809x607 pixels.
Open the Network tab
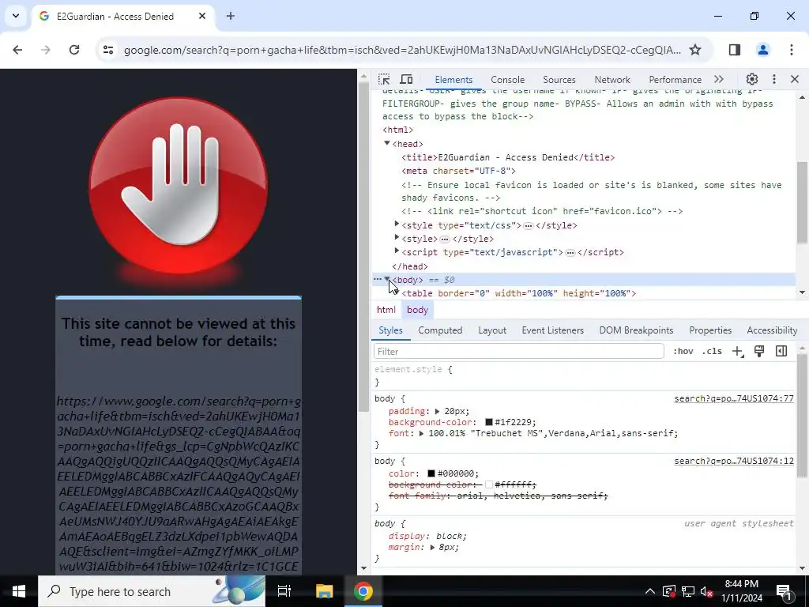pyautogui.click(x=612, y=80)
